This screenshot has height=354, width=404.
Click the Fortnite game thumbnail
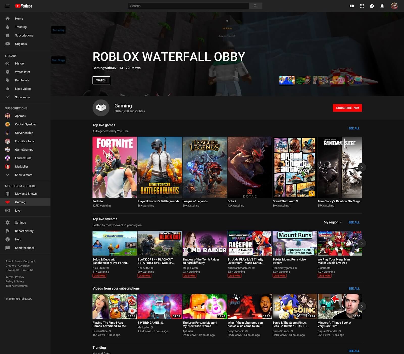pos(114,167)
